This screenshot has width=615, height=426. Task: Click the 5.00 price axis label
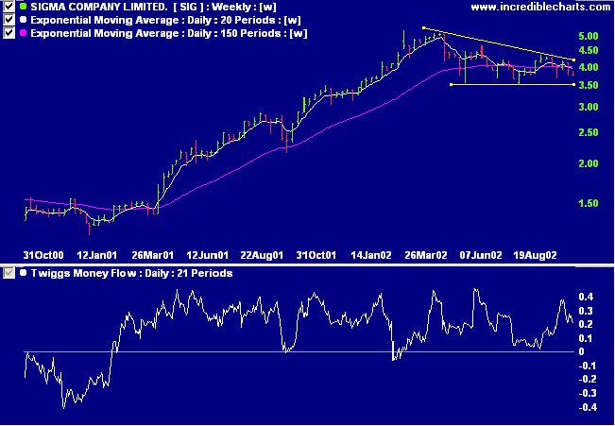point(589,36)
